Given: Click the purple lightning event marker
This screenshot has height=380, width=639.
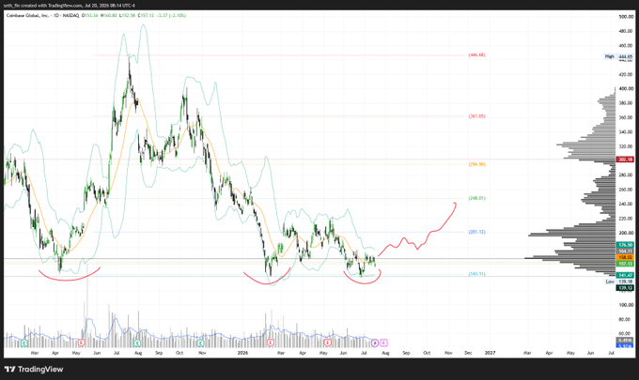Looking at the screenshot, I should [x=375, y=343].
